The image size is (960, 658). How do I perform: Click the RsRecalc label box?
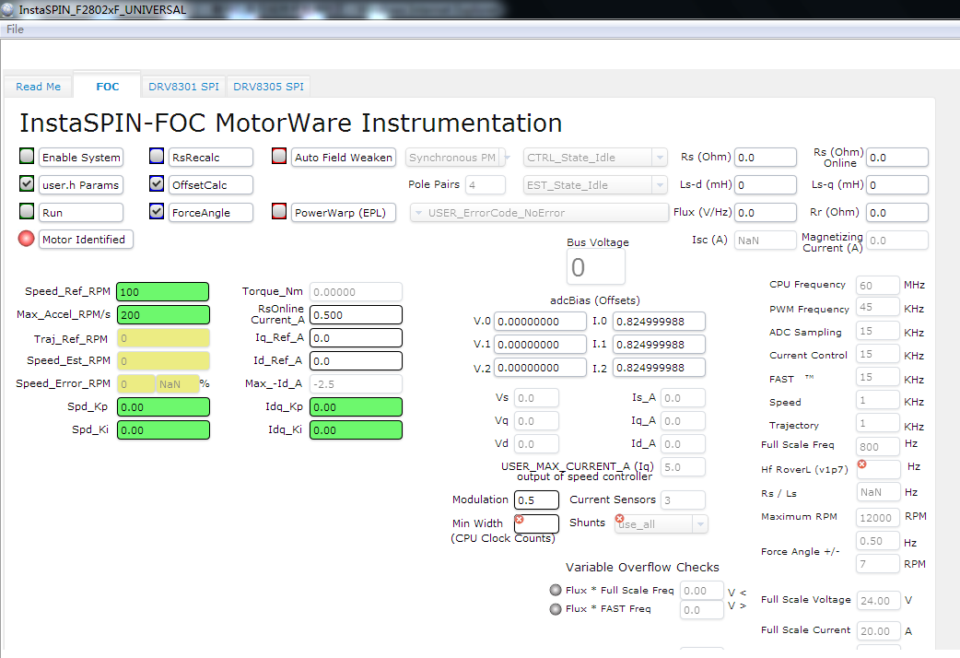pyautogui.click(x=211, y=158)
